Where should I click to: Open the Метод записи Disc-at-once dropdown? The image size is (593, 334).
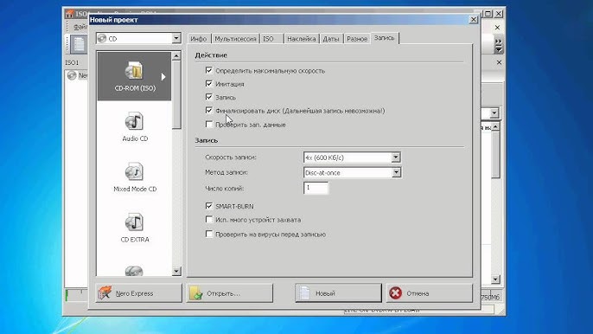click(x=396, y=172)
